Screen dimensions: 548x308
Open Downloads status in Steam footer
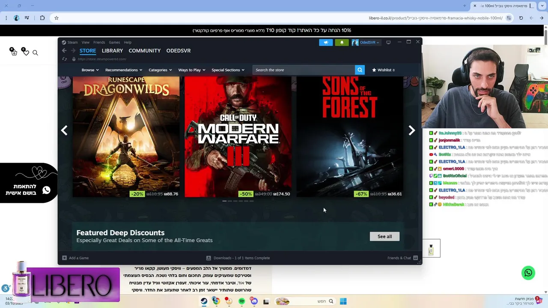[x=238, y=258]
